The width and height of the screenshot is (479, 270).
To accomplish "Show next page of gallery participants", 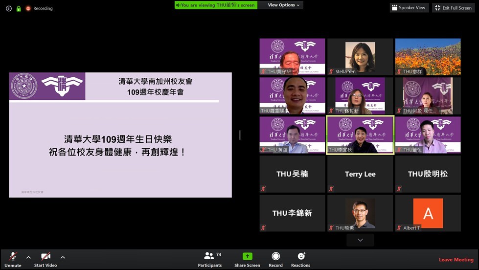I will tap(360, 240).
